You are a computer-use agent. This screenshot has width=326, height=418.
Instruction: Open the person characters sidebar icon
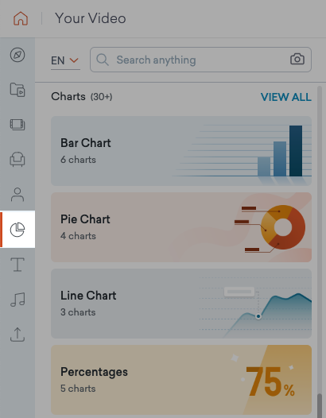click(x=17, y=195)
